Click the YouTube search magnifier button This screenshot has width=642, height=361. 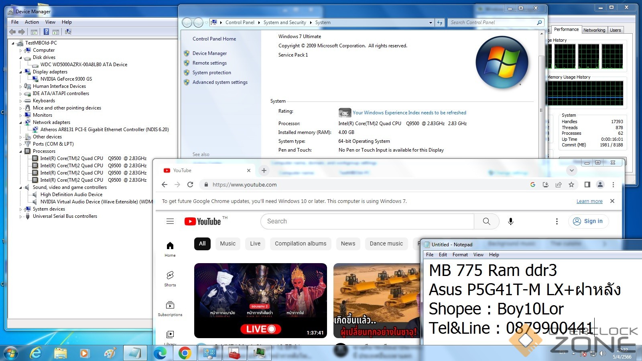click(x=486, y=221)
